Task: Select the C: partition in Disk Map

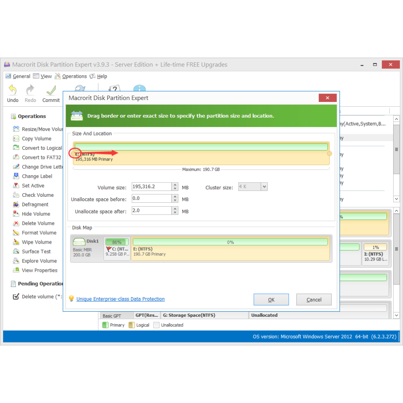Action: 117,249
